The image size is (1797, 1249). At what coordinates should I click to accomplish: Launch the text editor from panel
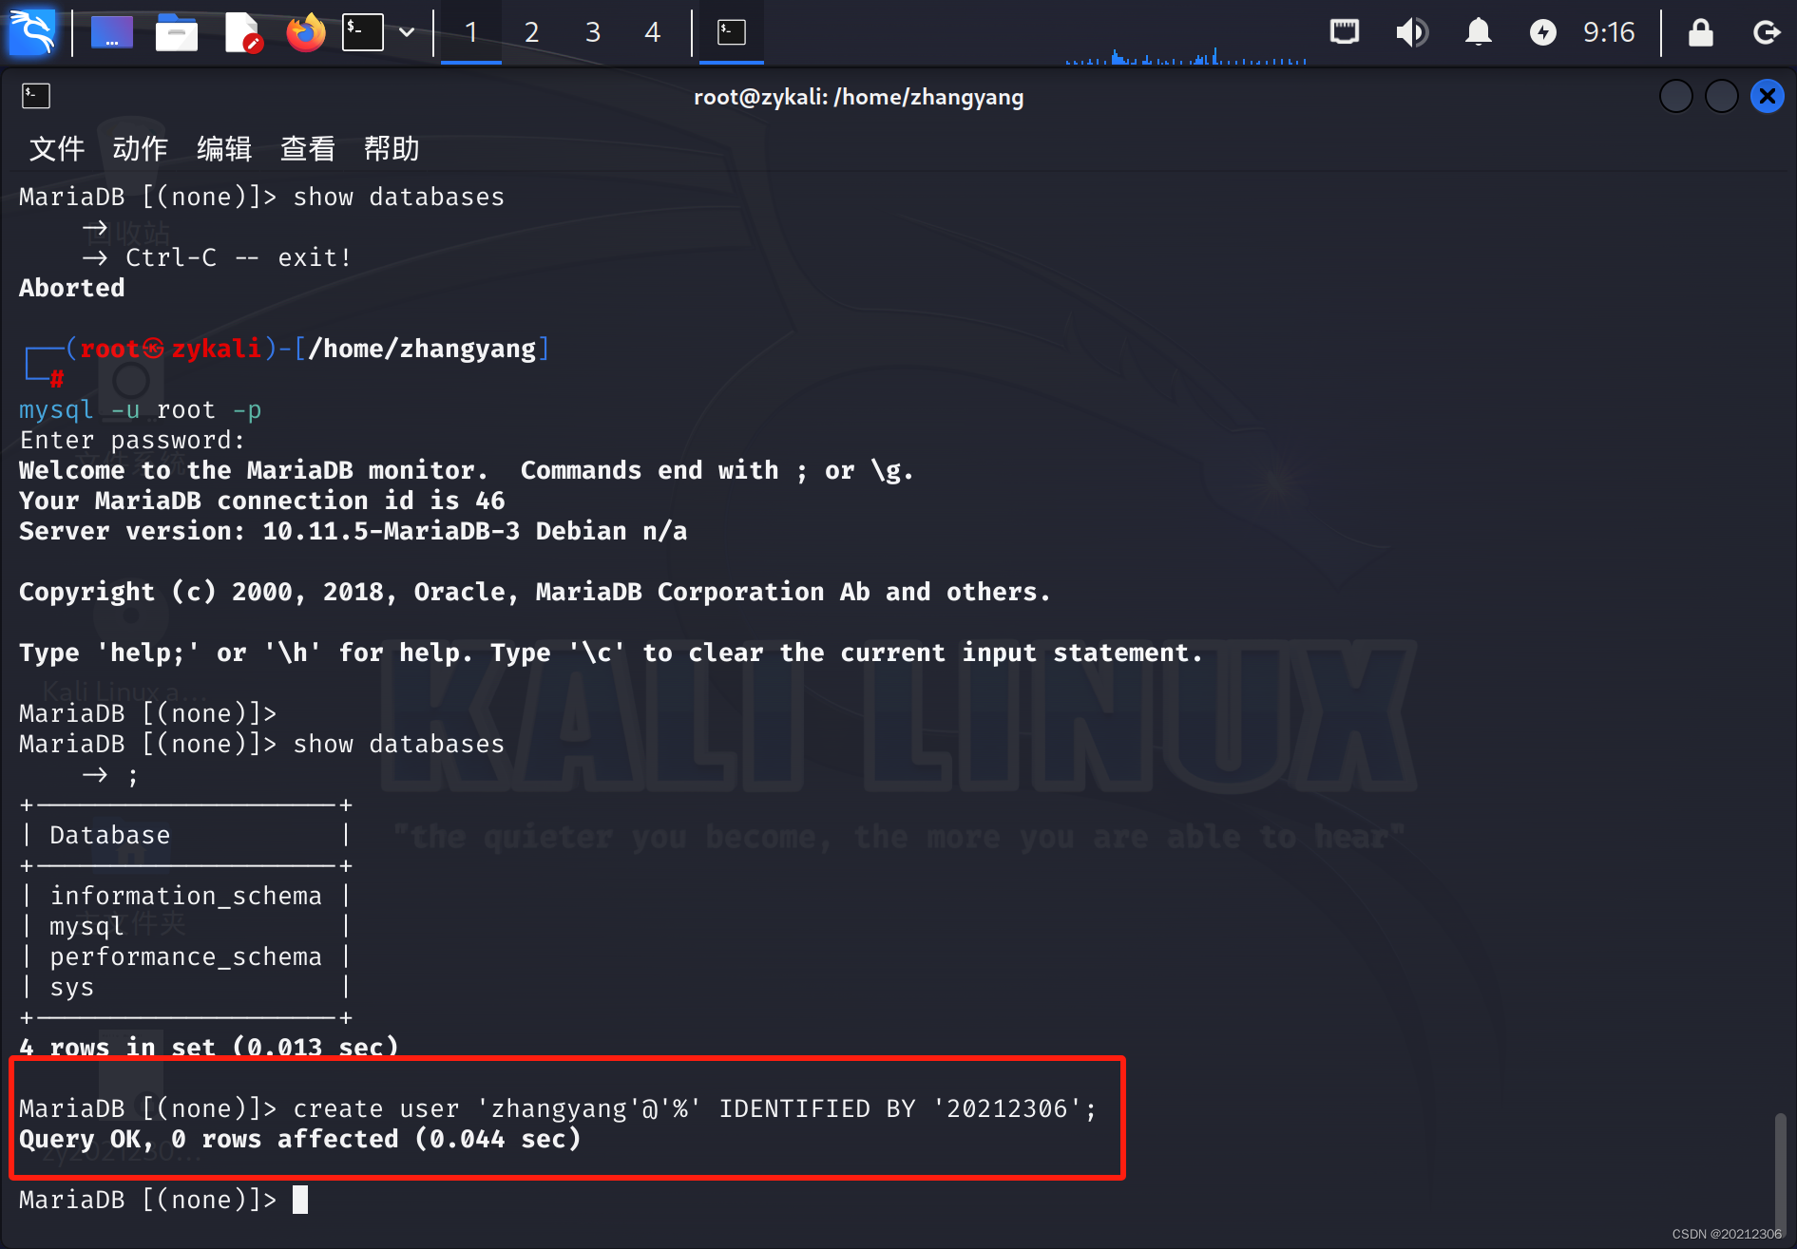click(242, 32)
